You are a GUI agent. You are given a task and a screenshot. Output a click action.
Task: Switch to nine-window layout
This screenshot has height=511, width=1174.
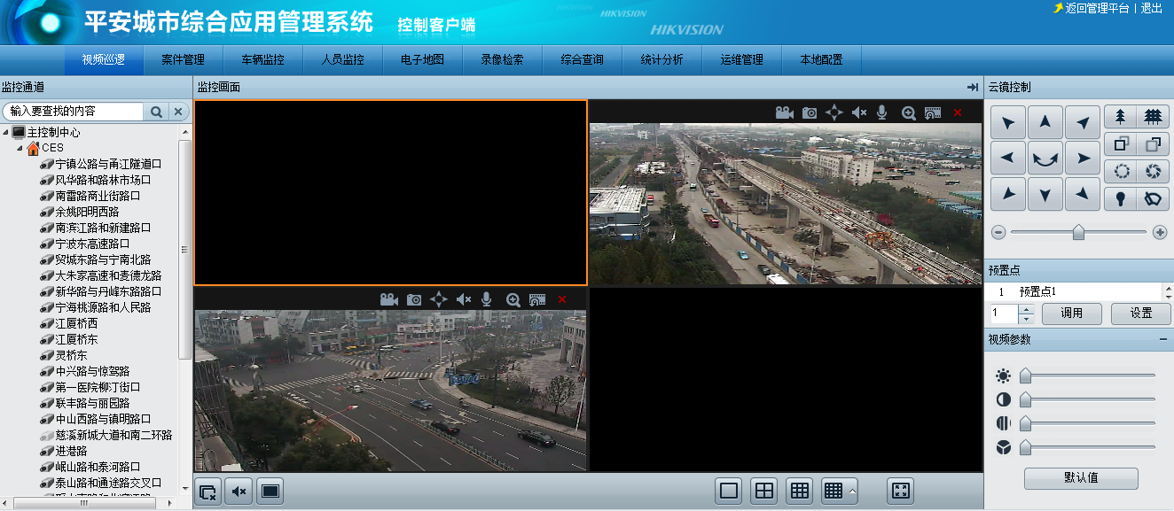click(x=799, y=491)
